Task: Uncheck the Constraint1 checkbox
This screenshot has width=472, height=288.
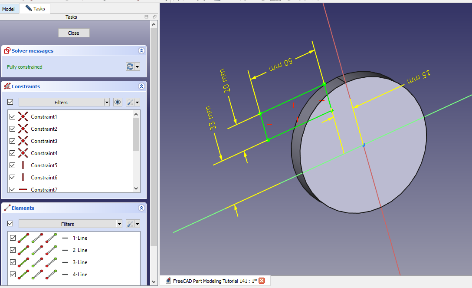Action: pyautogui.click(x=12, y=117)
